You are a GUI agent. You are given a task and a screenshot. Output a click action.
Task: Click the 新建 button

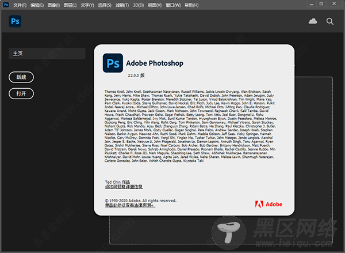[21, 77]
